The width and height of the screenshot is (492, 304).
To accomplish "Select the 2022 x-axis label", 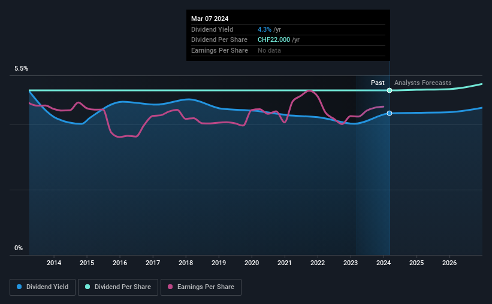I will 318,263.
